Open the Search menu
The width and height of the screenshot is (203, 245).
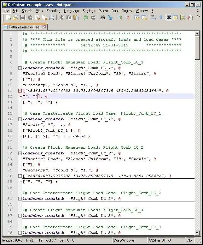(x=27, y=11)
